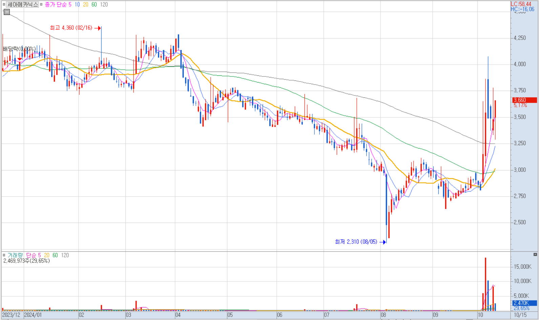Image resolution: width=539 pixels, height=320 pixels.
Task: Click the volume 60-period average legend
Action: [x=55, y=255]
